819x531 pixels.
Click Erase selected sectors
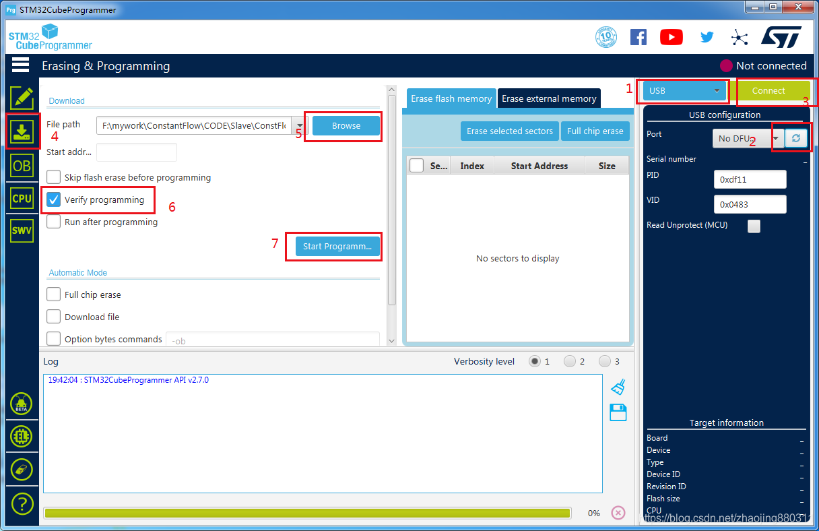pos(510,131)
